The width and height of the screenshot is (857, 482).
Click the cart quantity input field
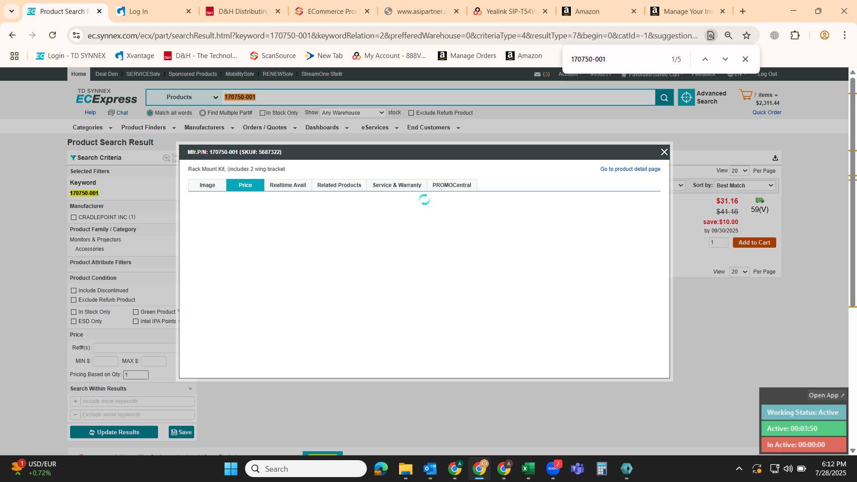pos(718,243)
